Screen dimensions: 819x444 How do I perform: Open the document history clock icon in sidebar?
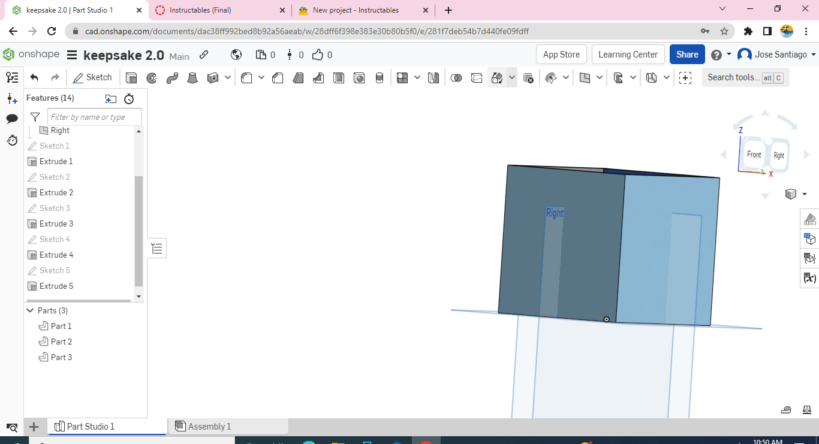click(x=12, y=140)
